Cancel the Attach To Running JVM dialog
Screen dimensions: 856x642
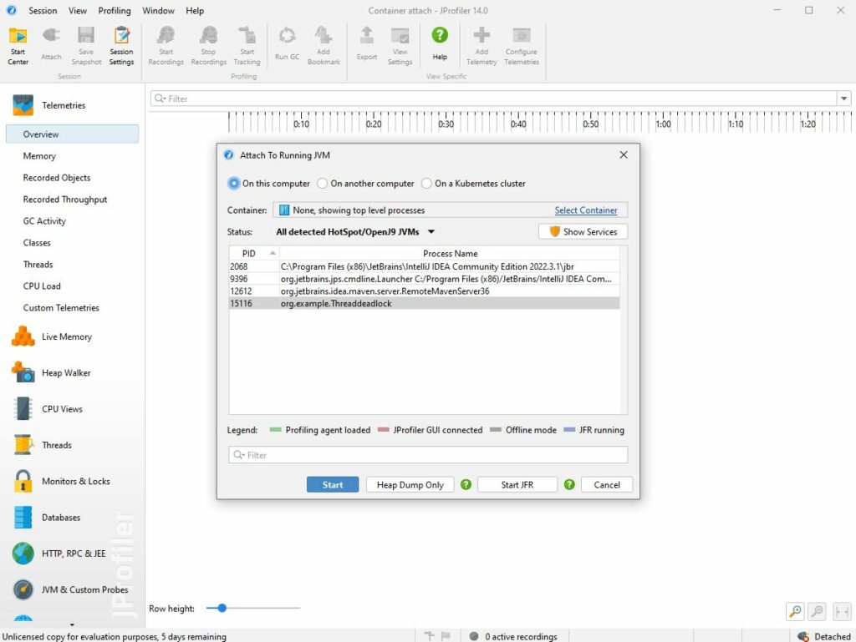(607, 484)
